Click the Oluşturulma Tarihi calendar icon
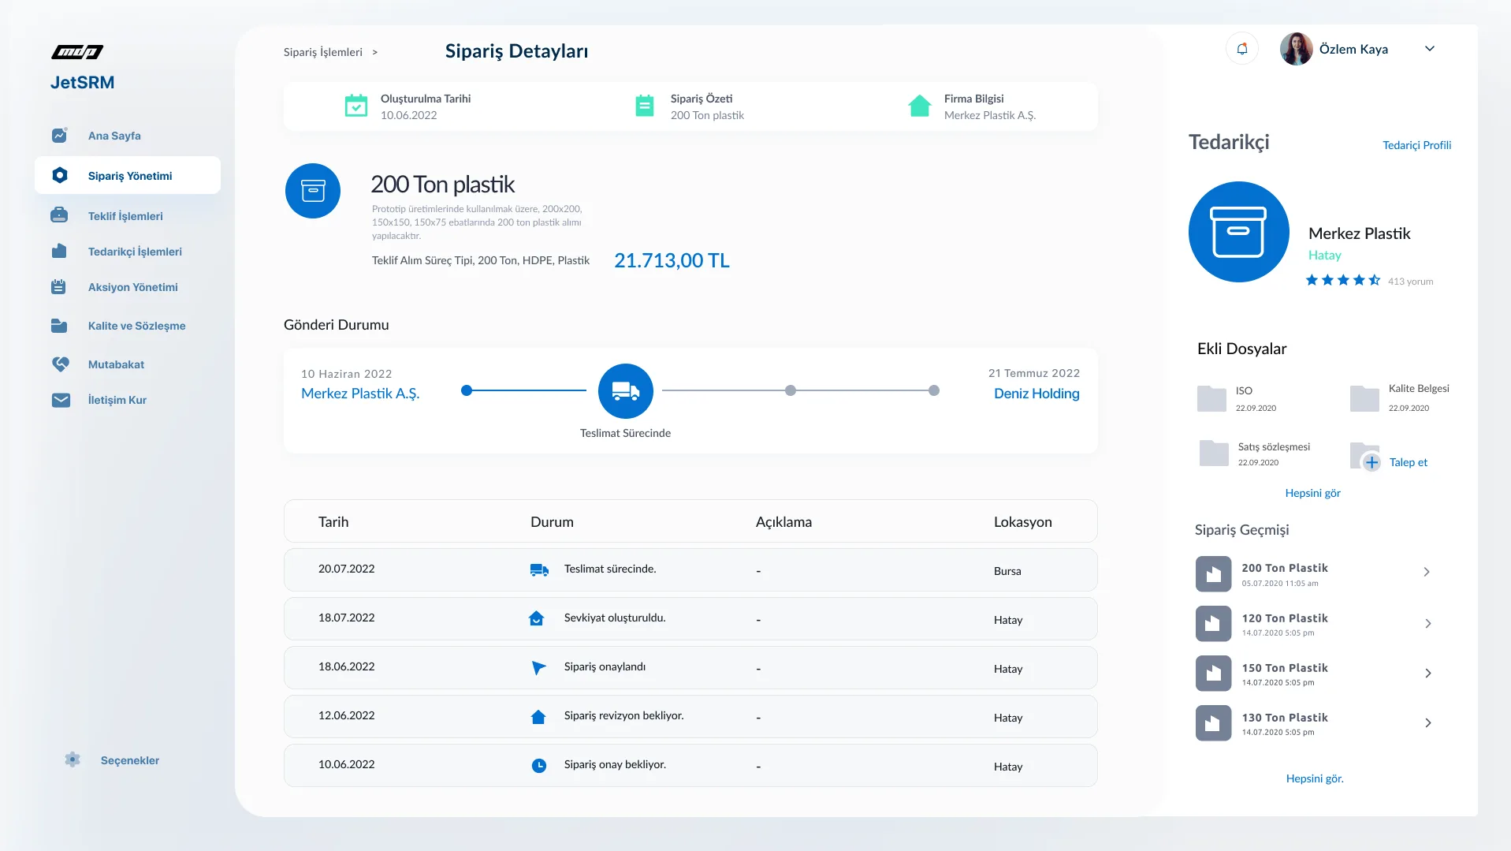Screen dimensions: 1511x851 point(356,106)
